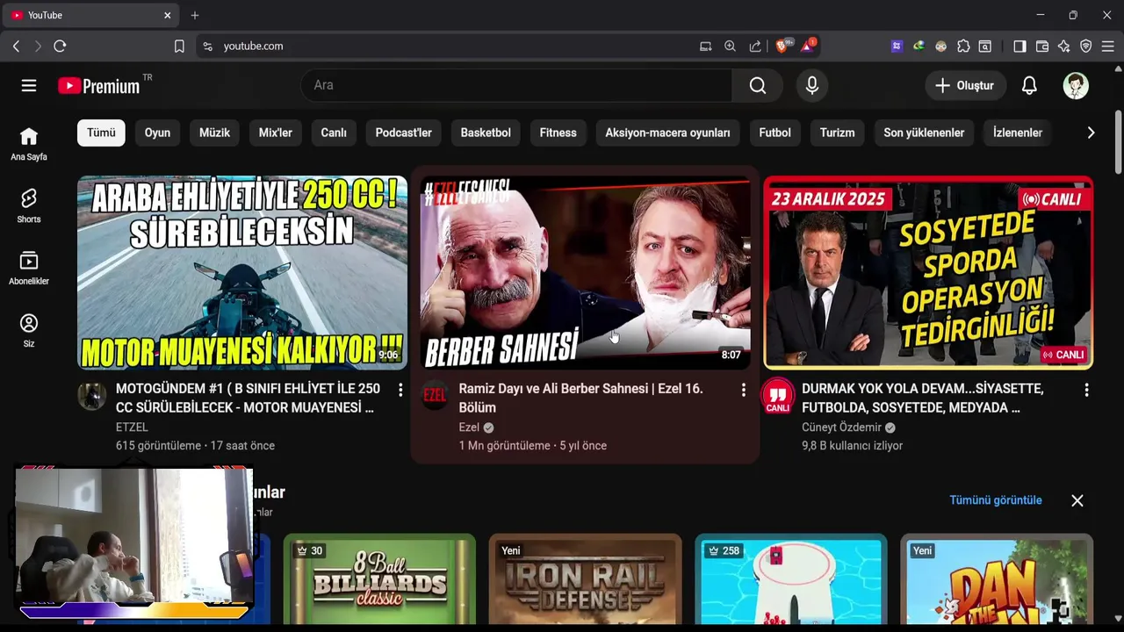The image size is (1124, 632).
Task: Open more options for Ramiz Dayı video
Action: pyautogui.click(x=743, y=390)
